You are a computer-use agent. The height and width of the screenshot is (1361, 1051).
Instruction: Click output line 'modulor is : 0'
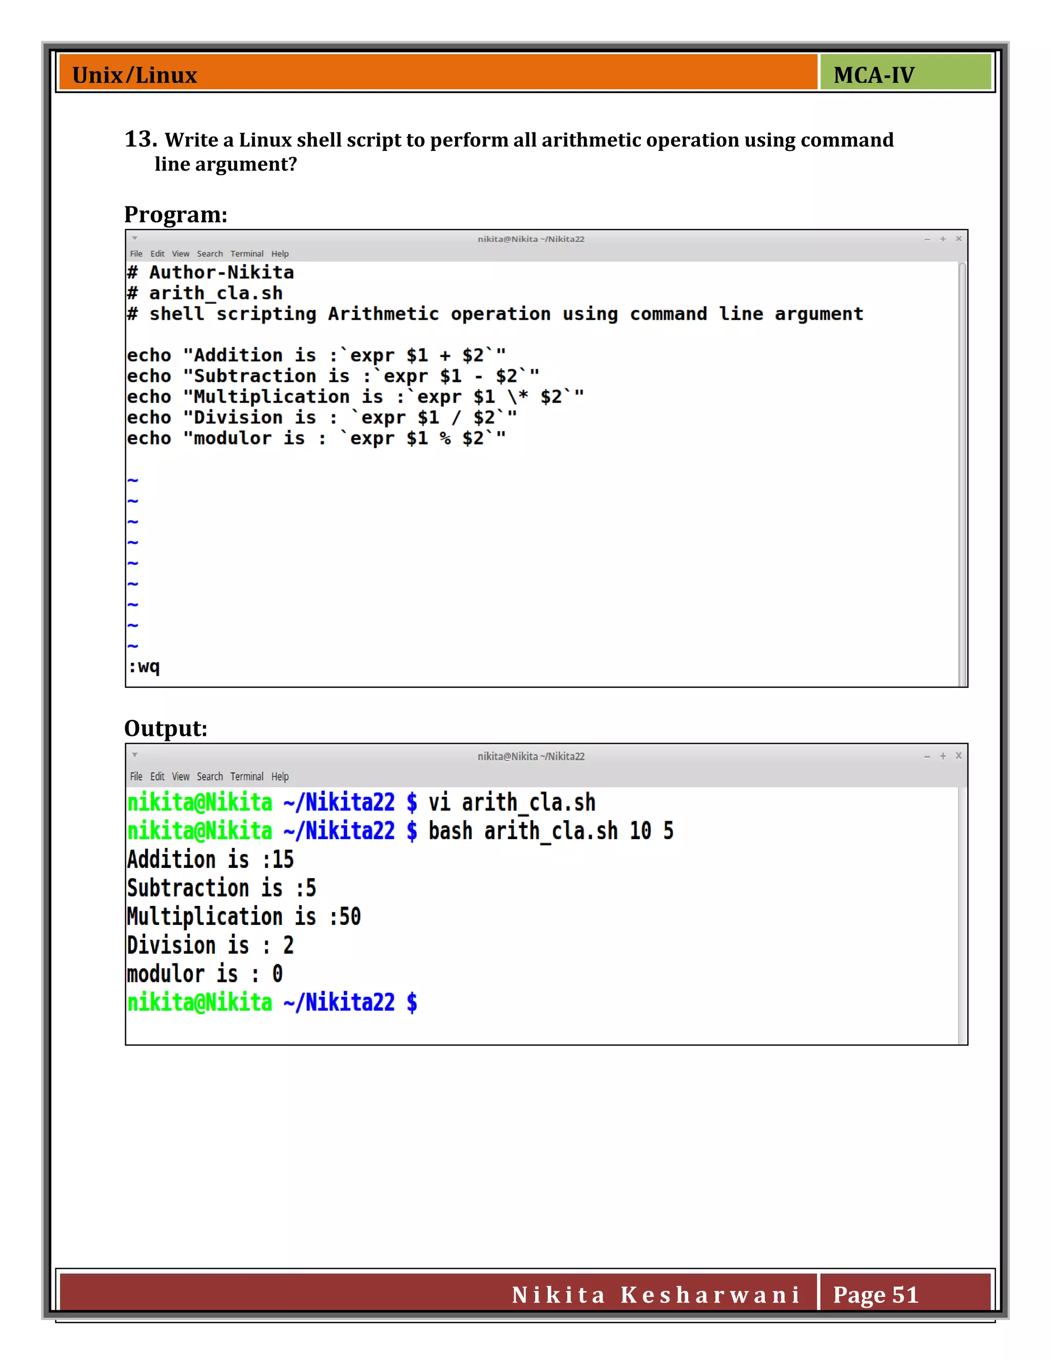(205, 974)
